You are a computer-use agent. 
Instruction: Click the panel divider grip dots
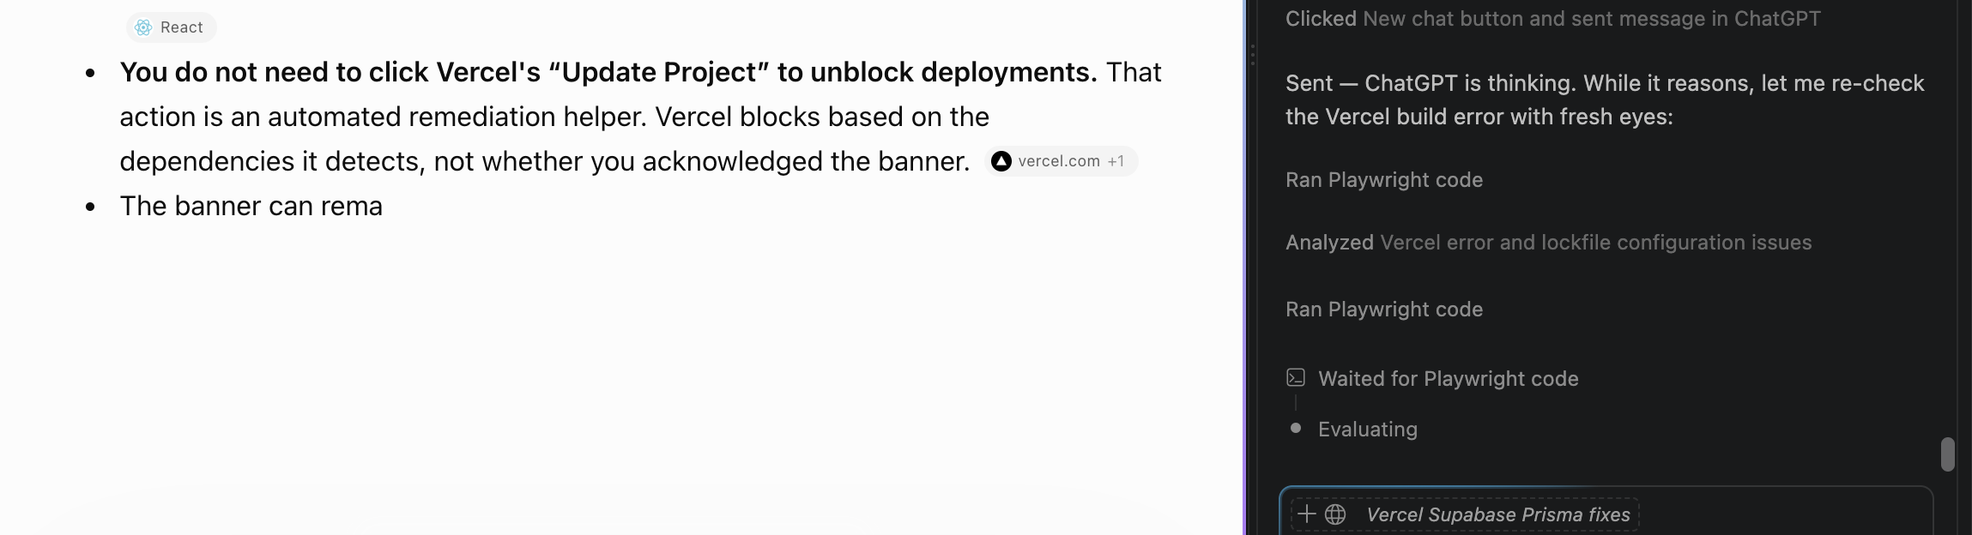pyautogui.click(x=1253, y=55)
